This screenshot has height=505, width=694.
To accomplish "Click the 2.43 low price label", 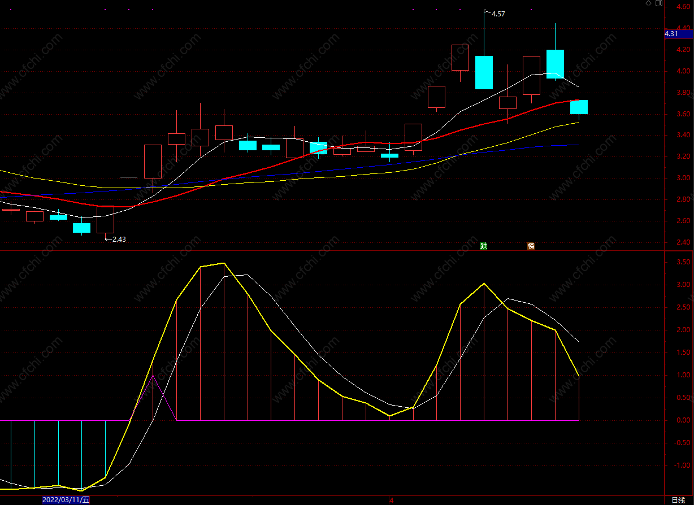I will pos(119,239).
